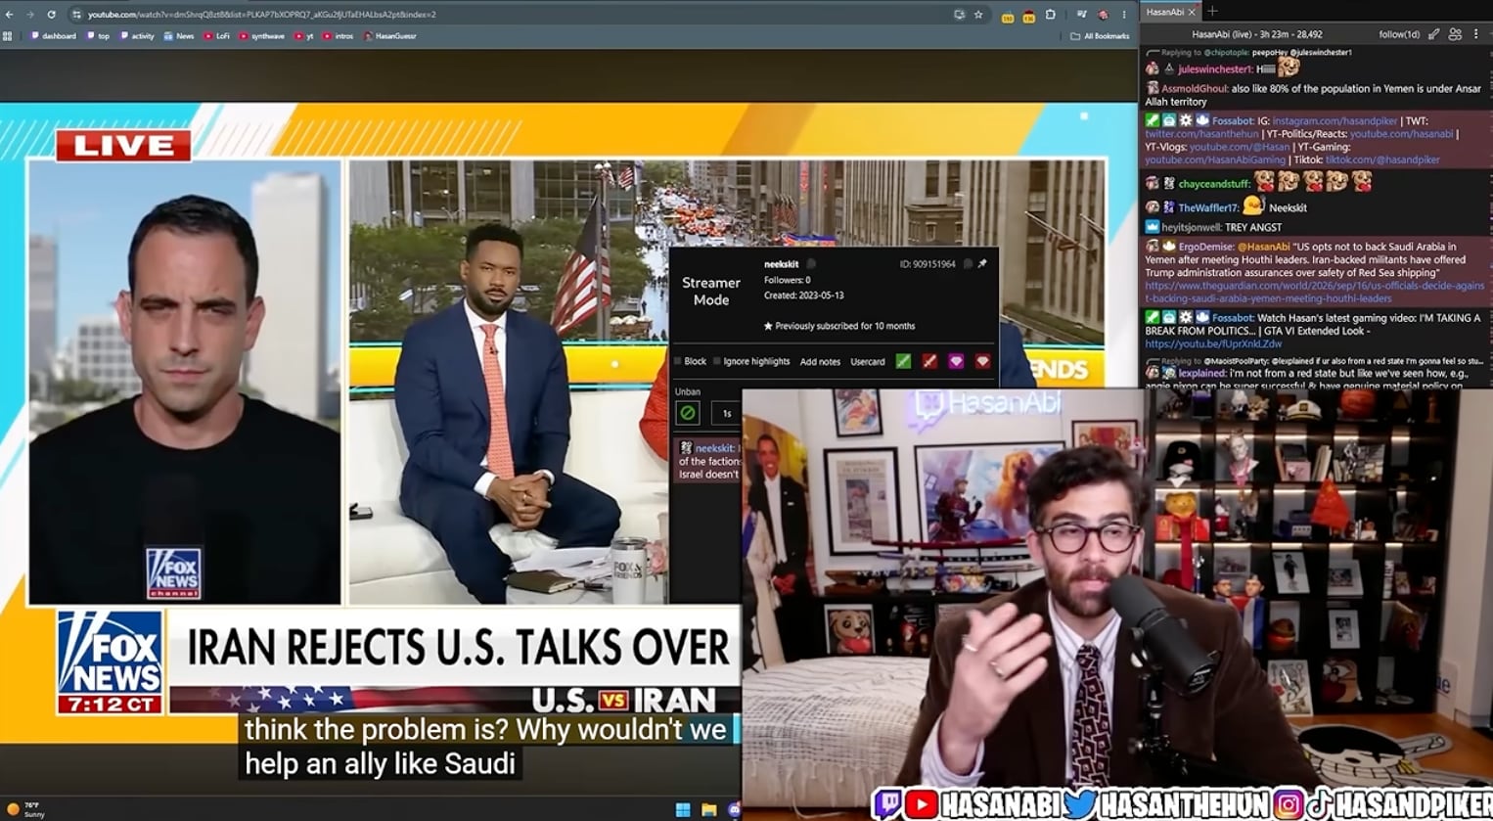Viewport: 1493px width, 821px height.
Task: Click the TheWaffler17 username in chat
Action: [x=1208, y=207]
